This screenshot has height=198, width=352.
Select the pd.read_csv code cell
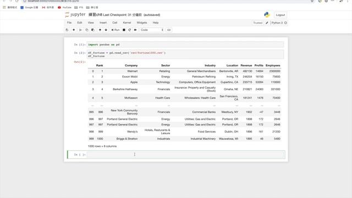point(185,54)
